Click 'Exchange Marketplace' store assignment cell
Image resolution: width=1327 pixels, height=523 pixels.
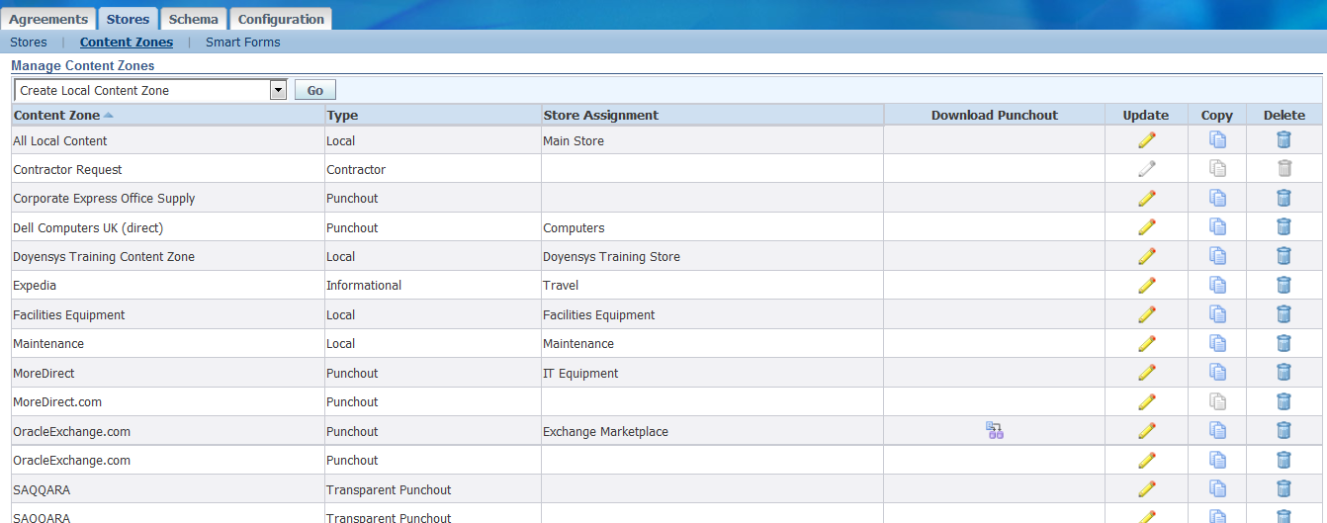[605, 431]
